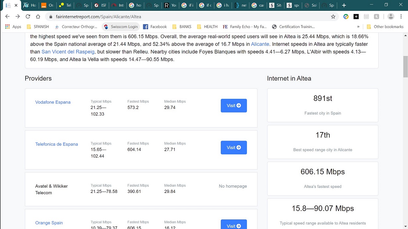Close the active fairinternetreport tab

coord(16,5)
